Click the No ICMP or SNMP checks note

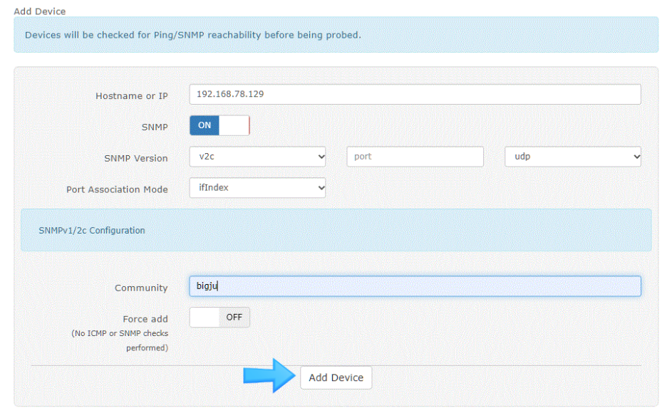click(x=120, y=341)
